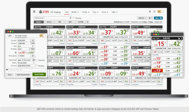The height and width of the screenshot is (112, 189).
Task: Collapse Liquidity on the USDJPY tile
Action: pyautogui.click(x=103, y=43)
